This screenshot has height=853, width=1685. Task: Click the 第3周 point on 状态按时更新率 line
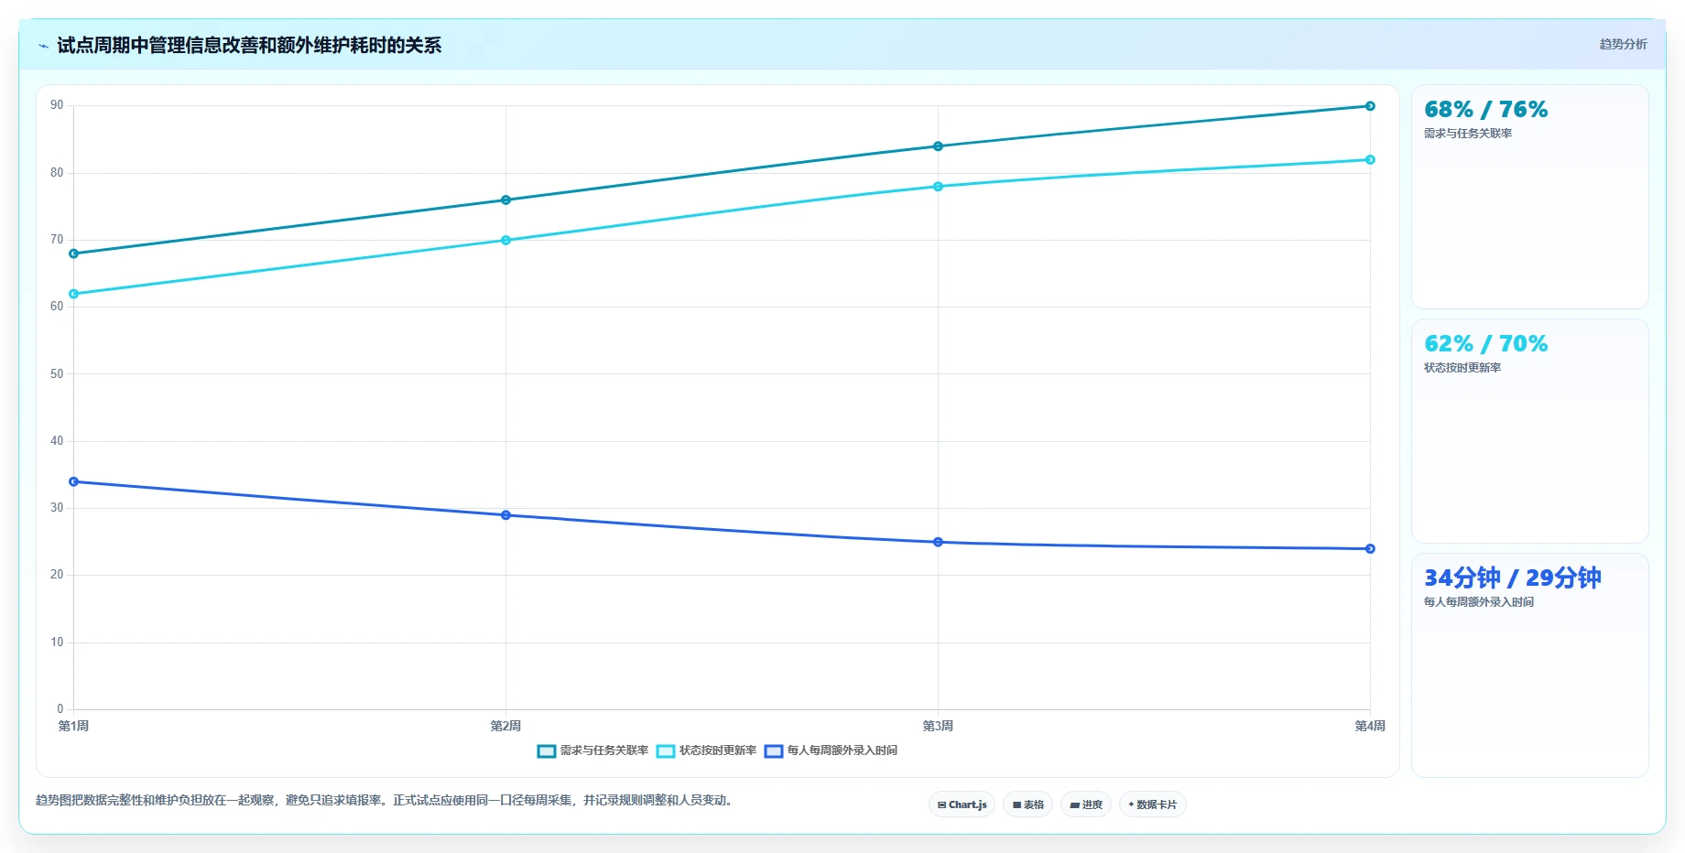tap(938, 187)
